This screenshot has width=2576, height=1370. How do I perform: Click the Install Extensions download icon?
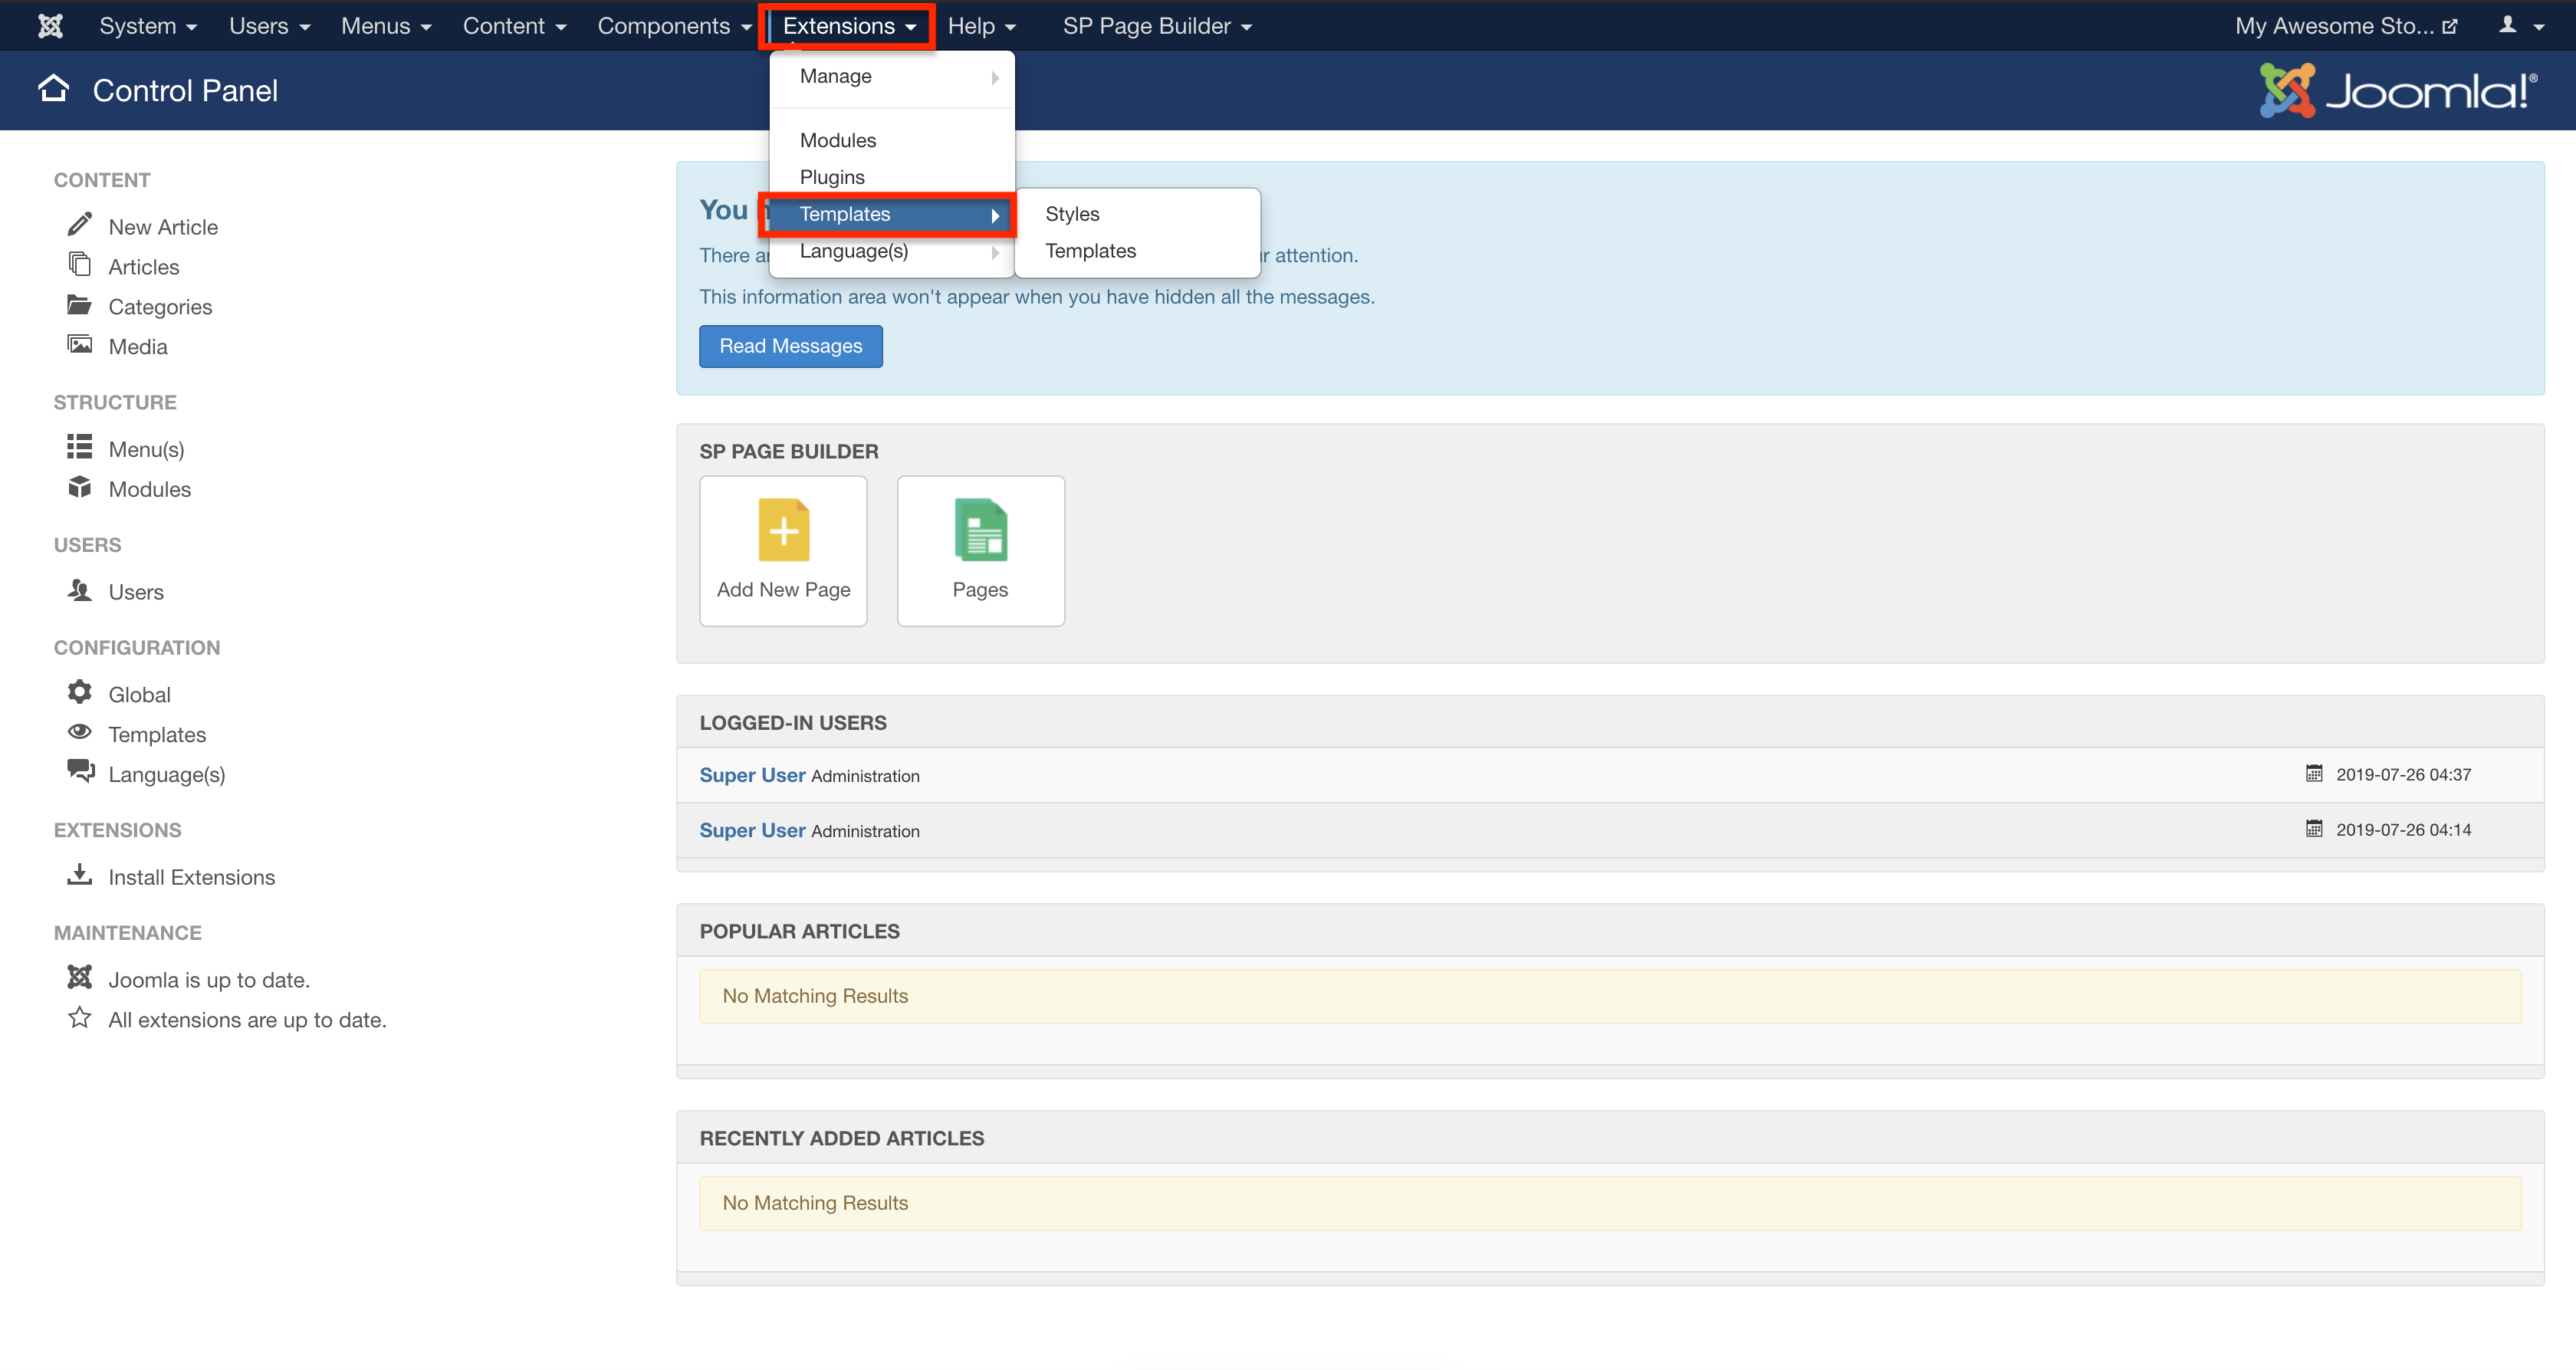click(x=80, y=874)
